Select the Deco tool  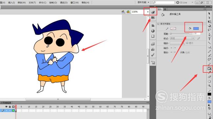(209, 59)
